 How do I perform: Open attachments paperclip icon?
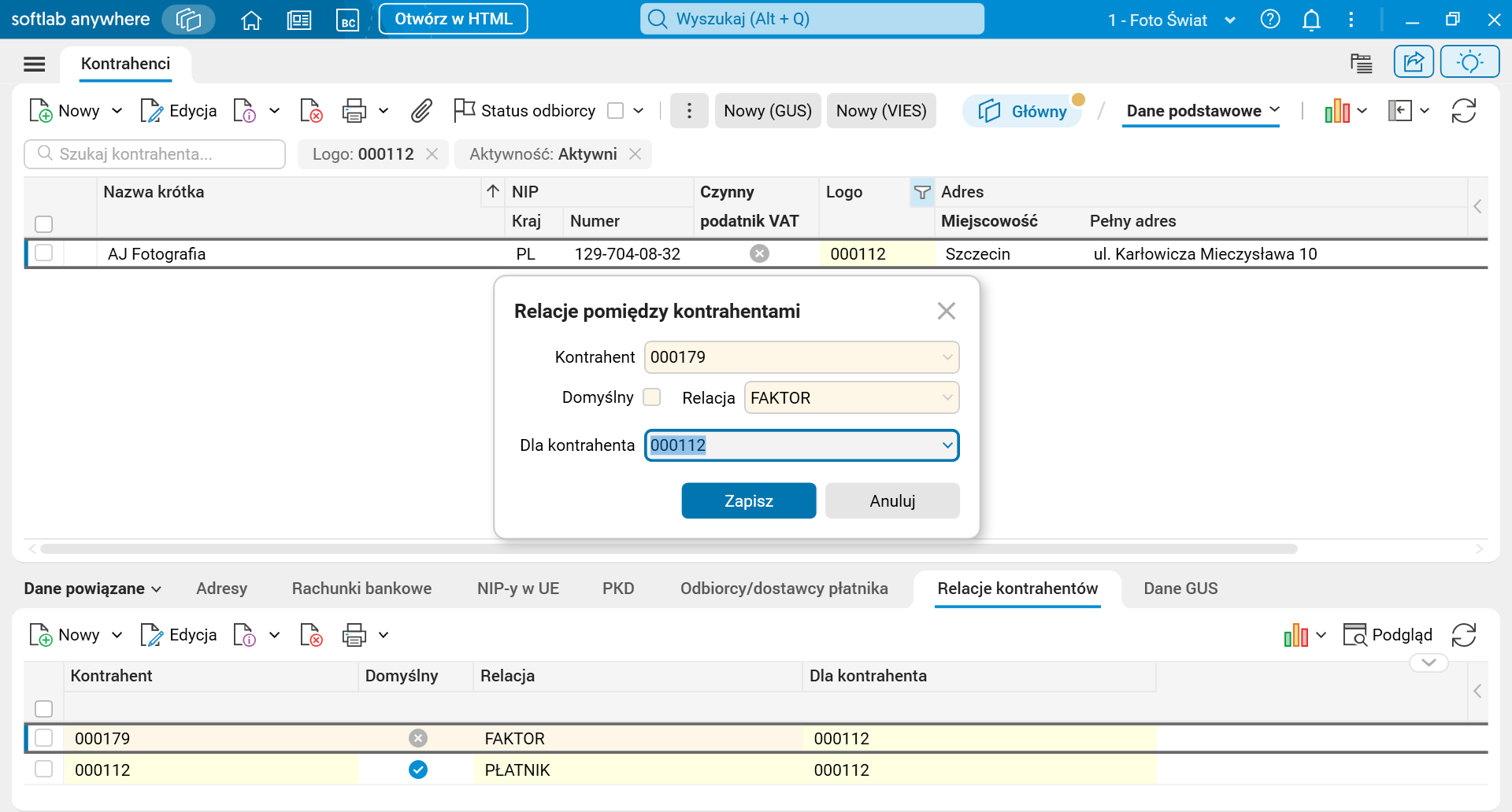coord(422,111)
